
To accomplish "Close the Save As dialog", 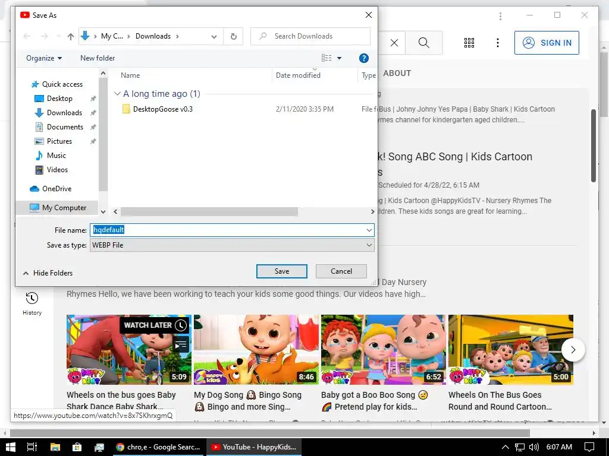I will coord(369,15).
